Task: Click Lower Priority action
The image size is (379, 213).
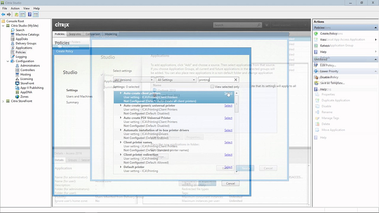Action: [x=329, y=71]
